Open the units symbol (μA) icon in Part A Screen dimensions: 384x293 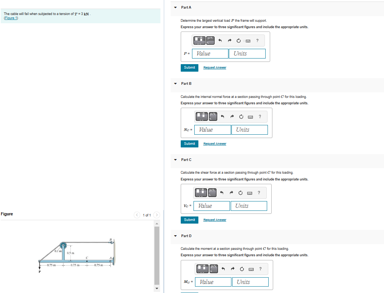click(x=210, y=41)
